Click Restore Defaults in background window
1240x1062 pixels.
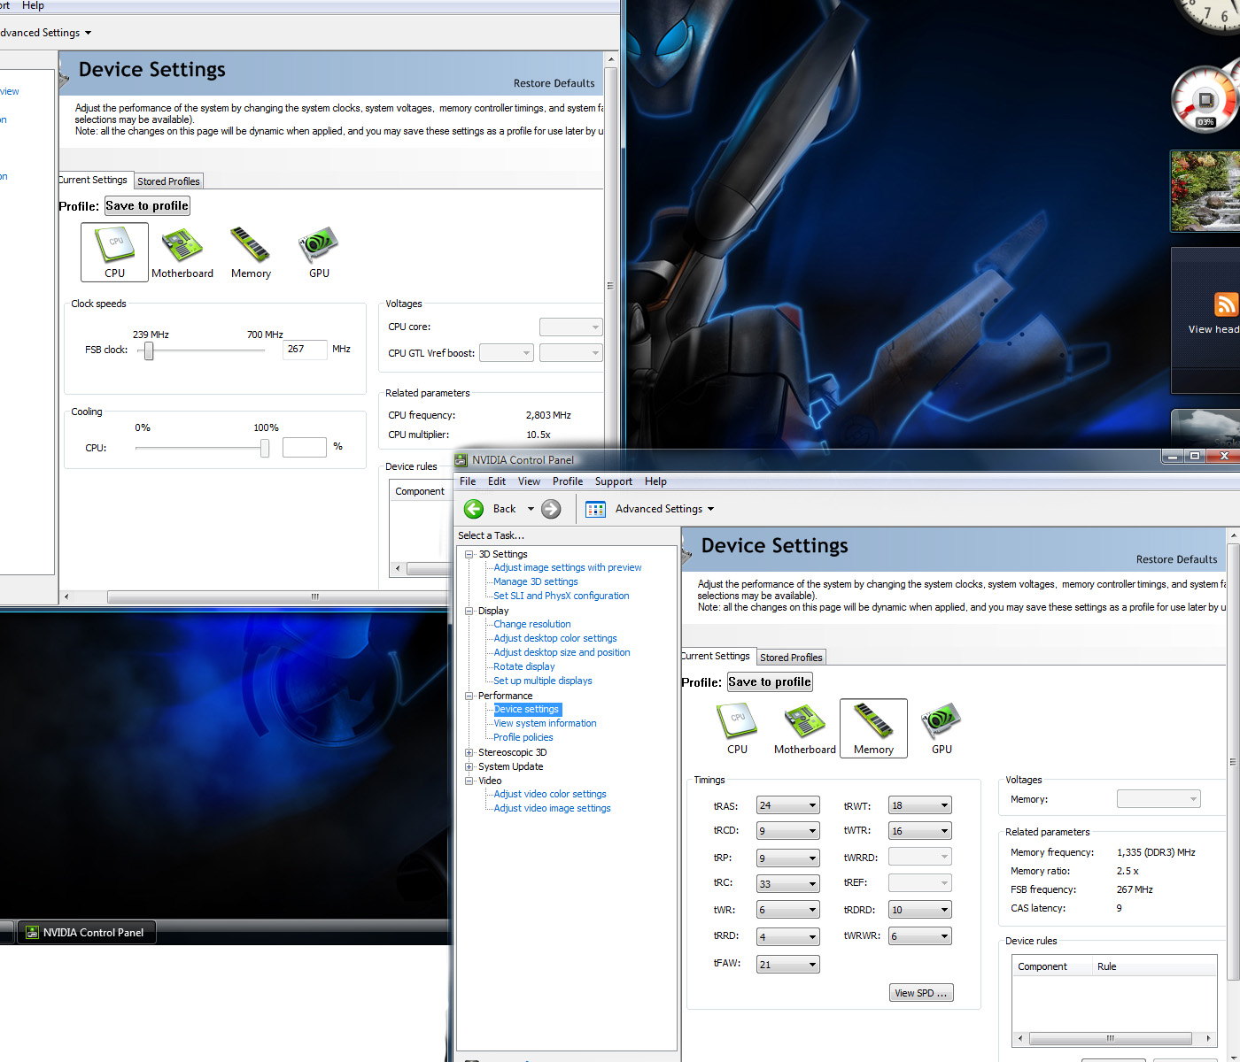coord(554,83)
